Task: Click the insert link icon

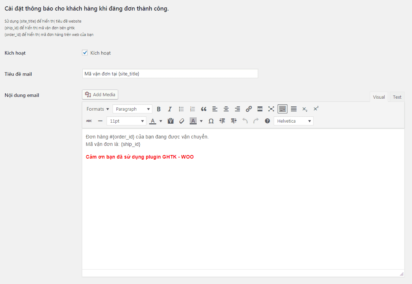Action: coord(249,109)
